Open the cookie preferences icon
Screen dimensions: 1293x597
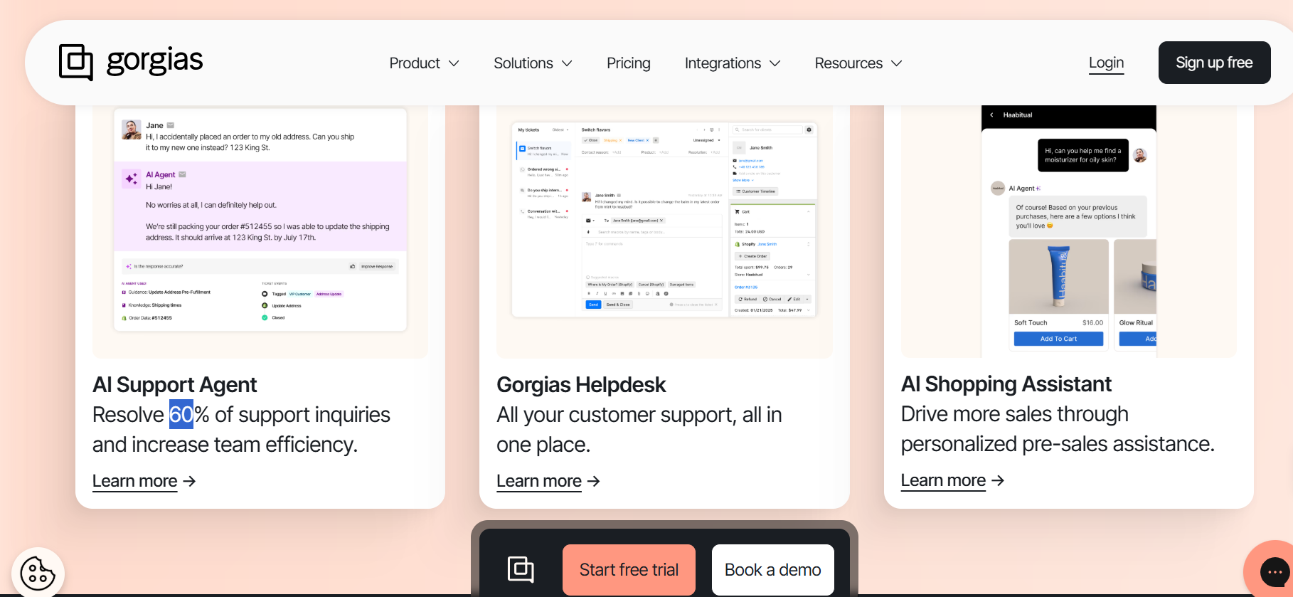click(38, 573)
